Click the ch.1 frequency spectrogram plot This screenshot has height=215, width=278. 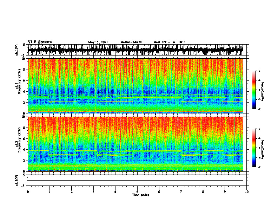[x=135, y=86]
